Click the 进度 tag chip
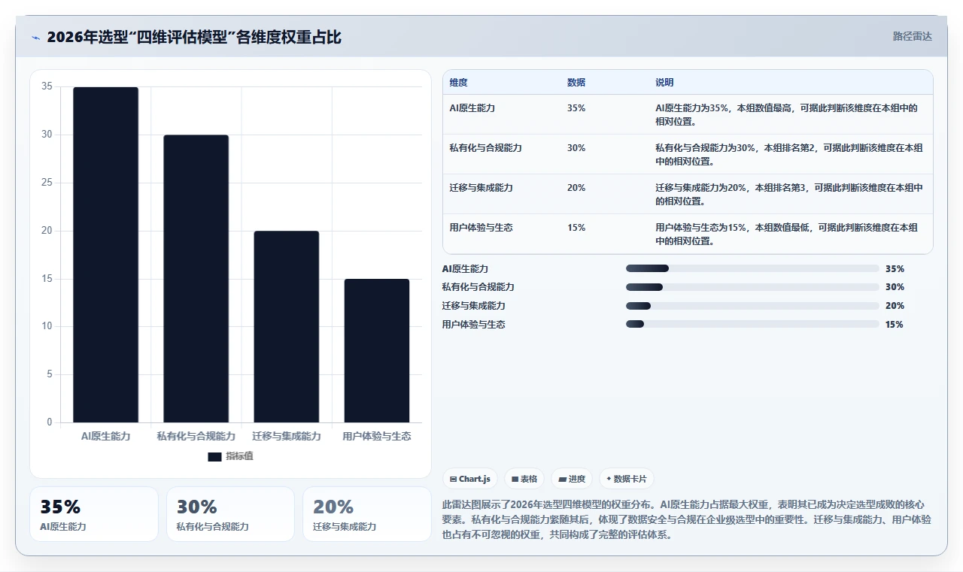963x572 pixels. click(572, 479)
